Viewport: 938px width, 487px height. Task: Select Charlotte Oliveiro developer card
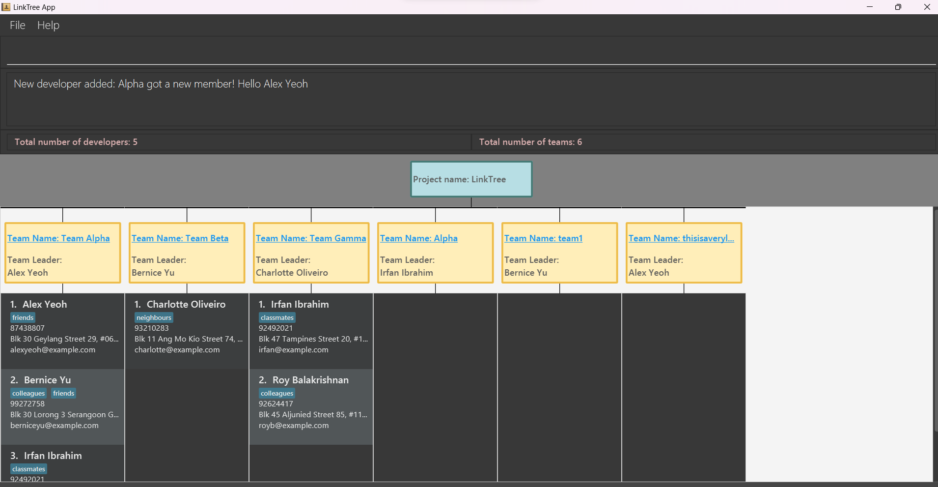click(187, 331)
